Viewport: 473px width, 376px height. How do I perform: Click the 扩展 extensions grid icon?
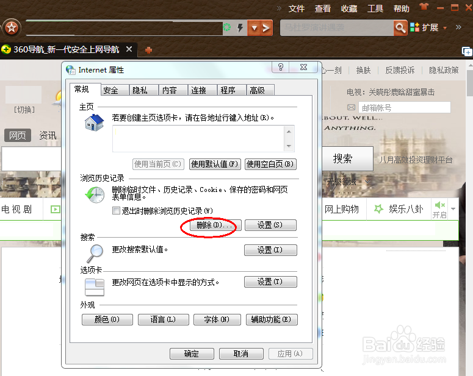click(x=415, y=27)
